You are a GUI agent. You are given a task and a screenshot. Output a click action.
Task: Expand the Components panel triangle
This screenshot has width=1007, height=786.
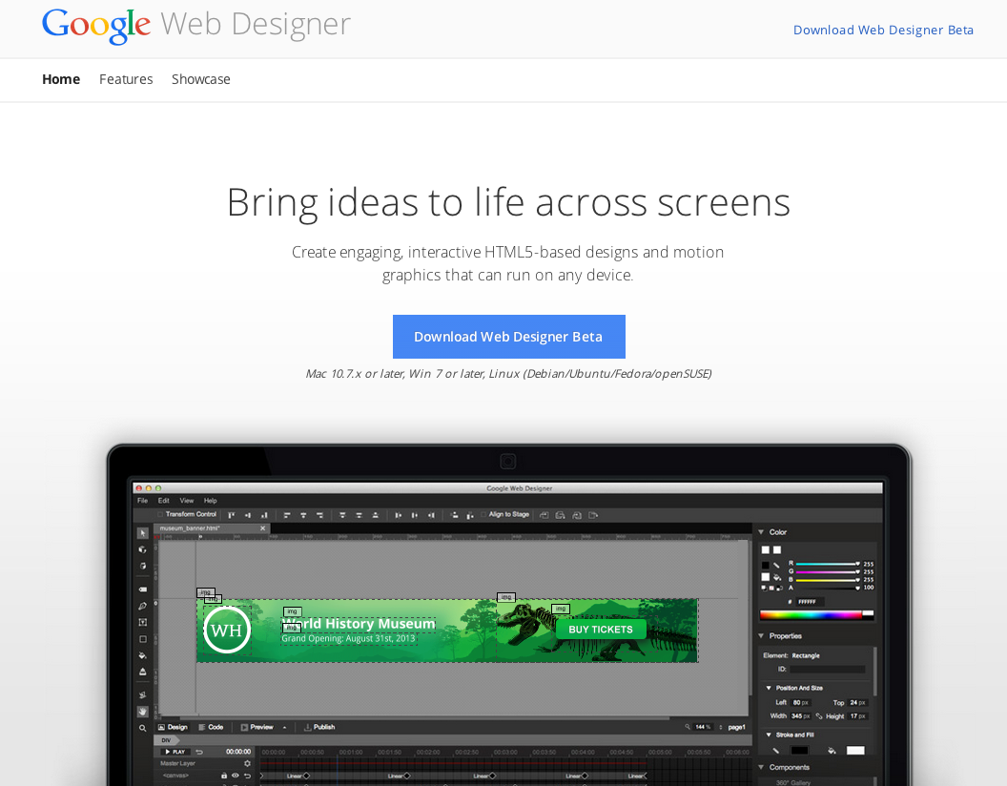(762, 767)
